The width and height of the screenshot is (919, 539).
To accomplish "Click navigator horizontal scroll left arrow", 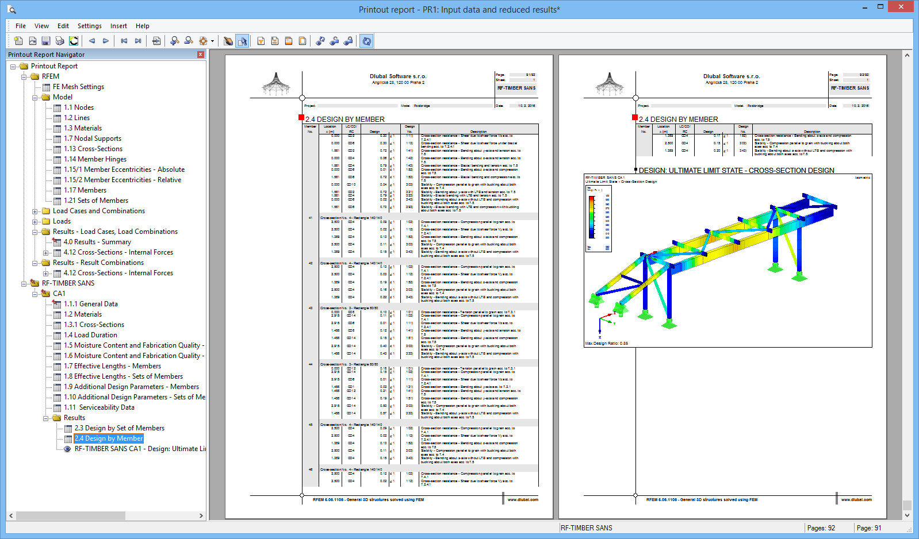I will pos(12,515).
